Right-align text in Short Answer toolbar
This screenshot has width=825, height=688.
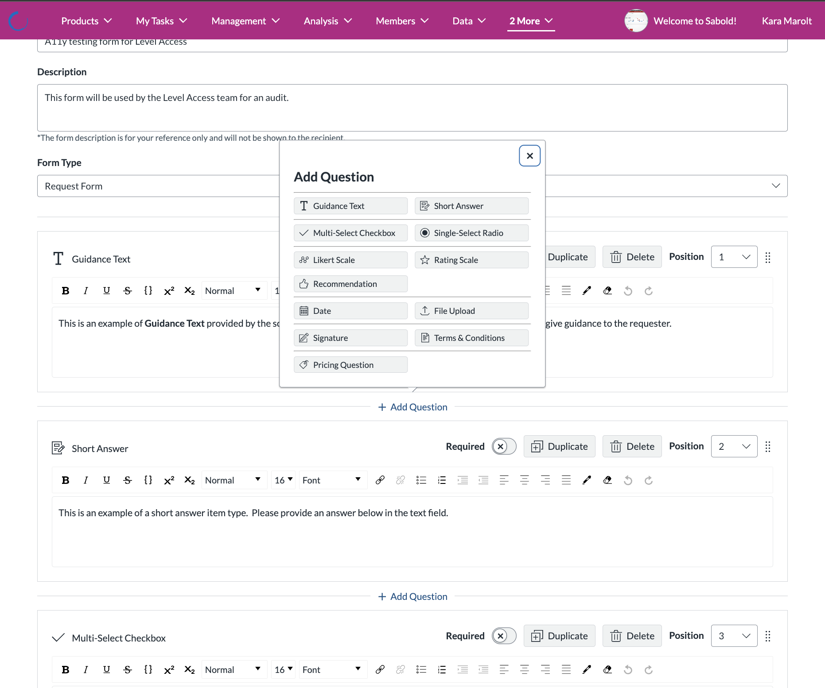coord(545,480)
